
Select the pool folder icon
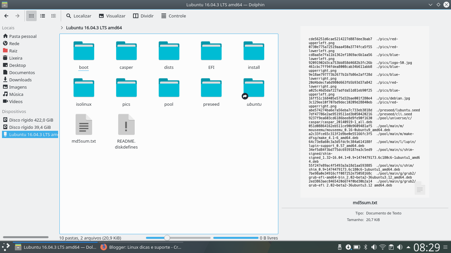169,88
